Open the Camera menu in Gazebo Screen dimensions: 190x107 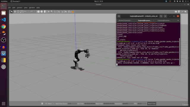pyautogui.click(x=20, y=7)
